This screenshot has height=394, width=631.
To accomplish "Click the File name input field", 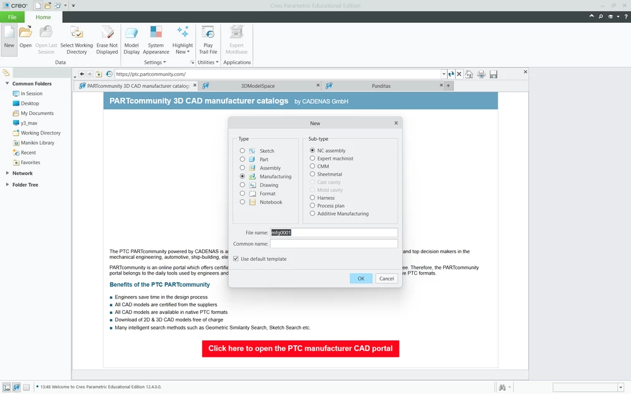I will [334, 232].
